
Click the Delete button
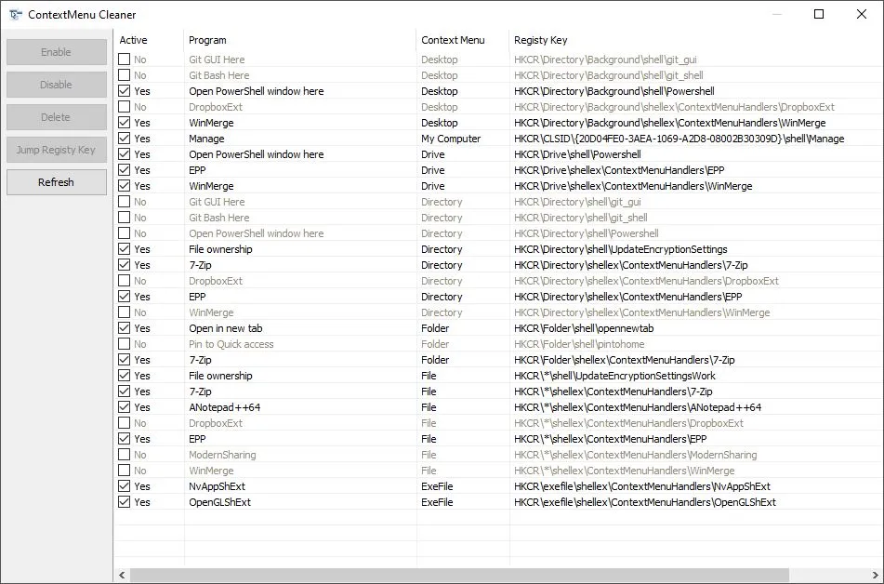[x=57, y=117]
